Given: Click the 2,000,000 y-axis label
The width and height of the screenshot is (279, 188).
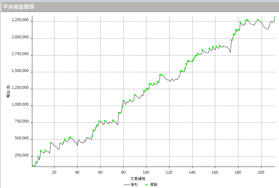Looking at the screenshot, I should click(x=20, y=37).
